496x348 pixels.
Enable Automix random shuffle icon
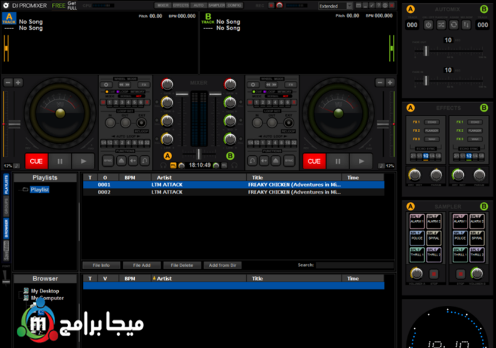pos(441,25)
